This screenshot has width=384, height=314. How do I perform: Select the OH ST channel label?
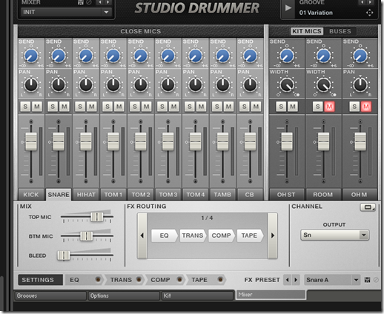coord(286,195)
